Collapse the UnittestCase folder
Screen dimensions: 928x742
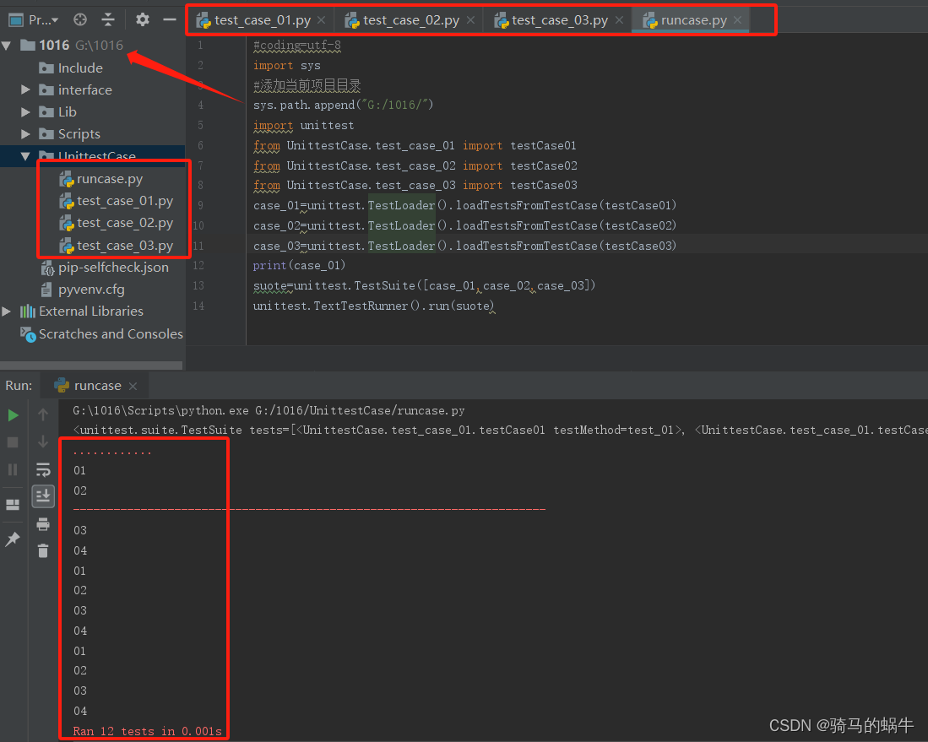tap(25, 156)
